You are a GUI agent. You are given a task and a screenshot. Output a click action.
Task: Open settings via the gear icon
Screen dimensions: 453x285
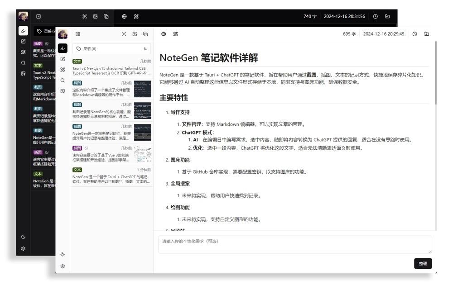tap(63, 267)
